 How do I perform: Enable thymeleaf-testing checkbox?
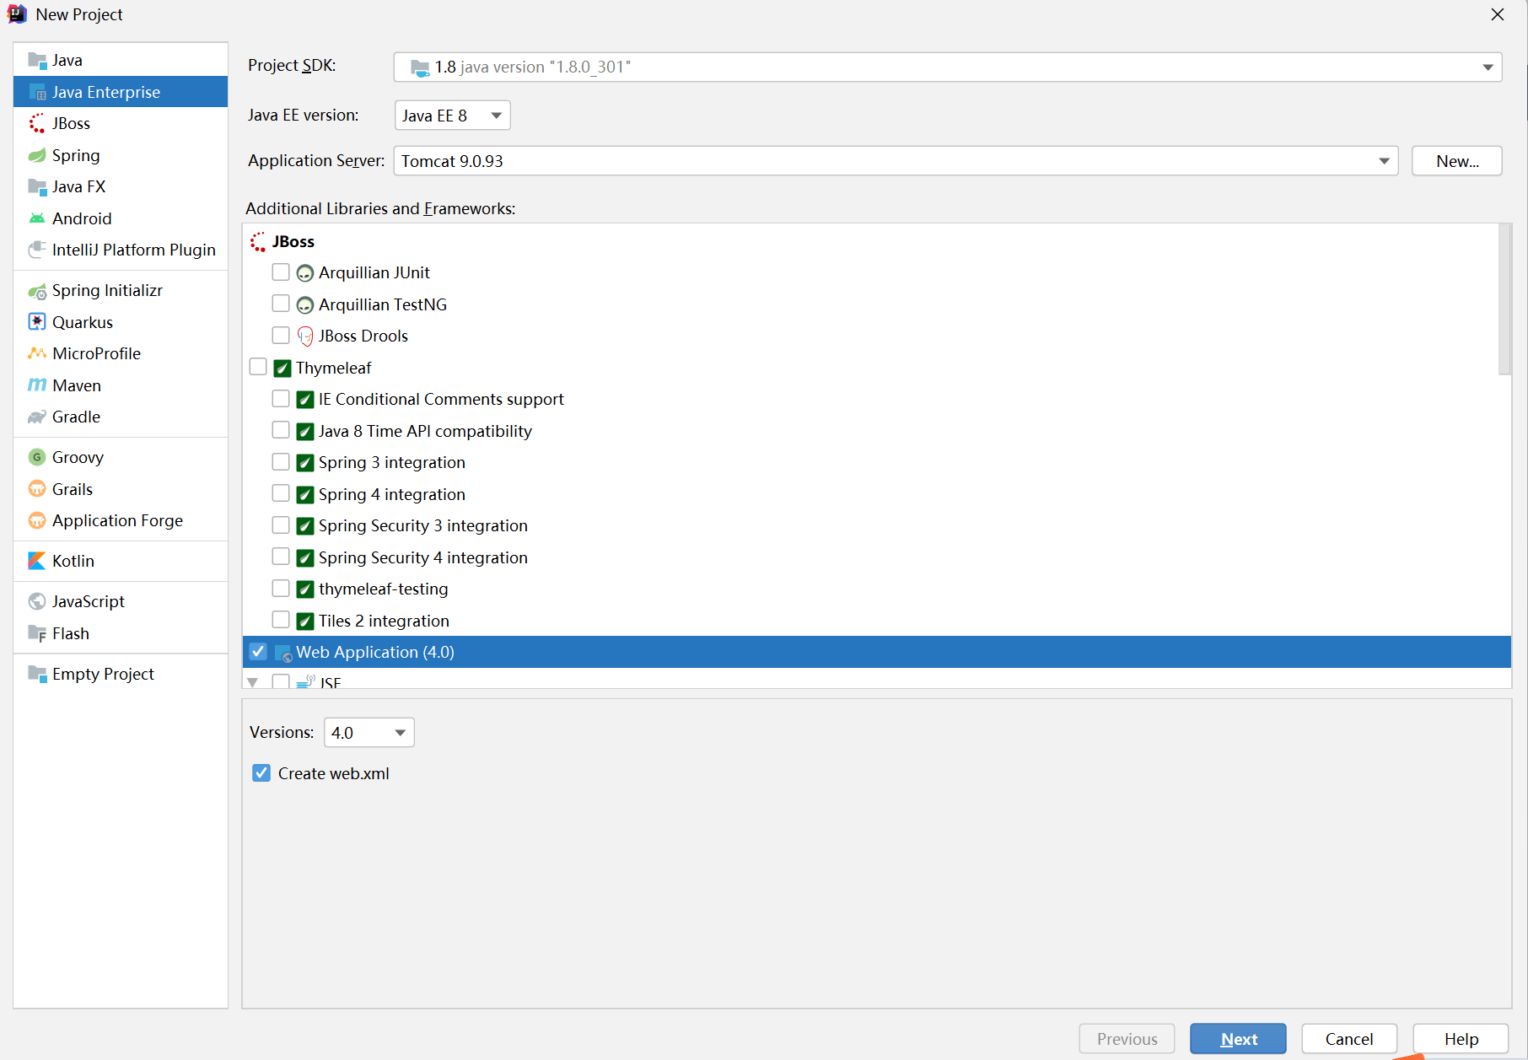click(281, 589)
